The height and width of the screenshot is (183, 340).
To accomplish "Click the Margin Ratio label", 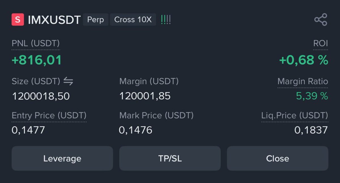I will [x=303, y=82].
